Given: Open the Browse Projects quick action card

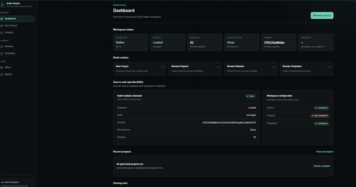Looking at the screenshot, I should point(195,68).
